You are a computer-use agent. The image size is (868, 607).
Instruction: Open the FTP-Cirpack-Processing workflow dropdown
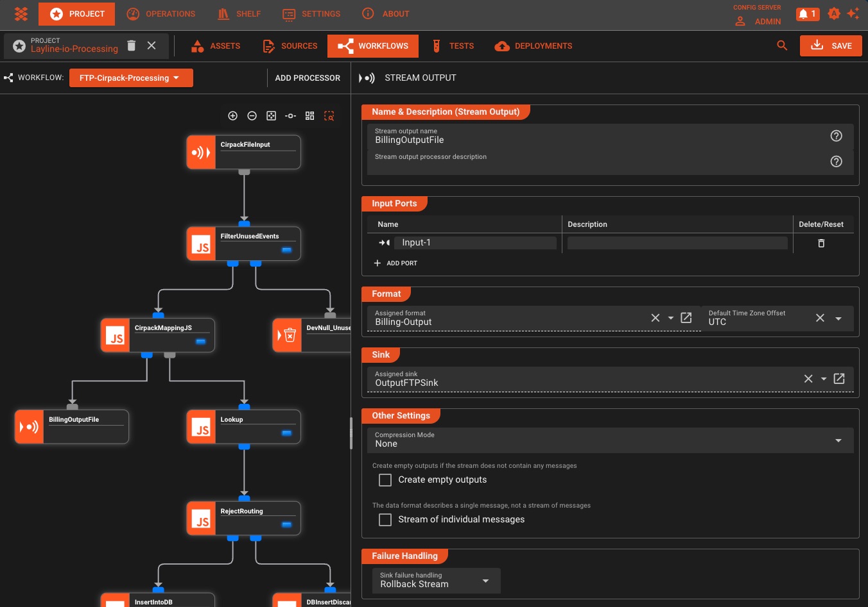coord(131,78)
